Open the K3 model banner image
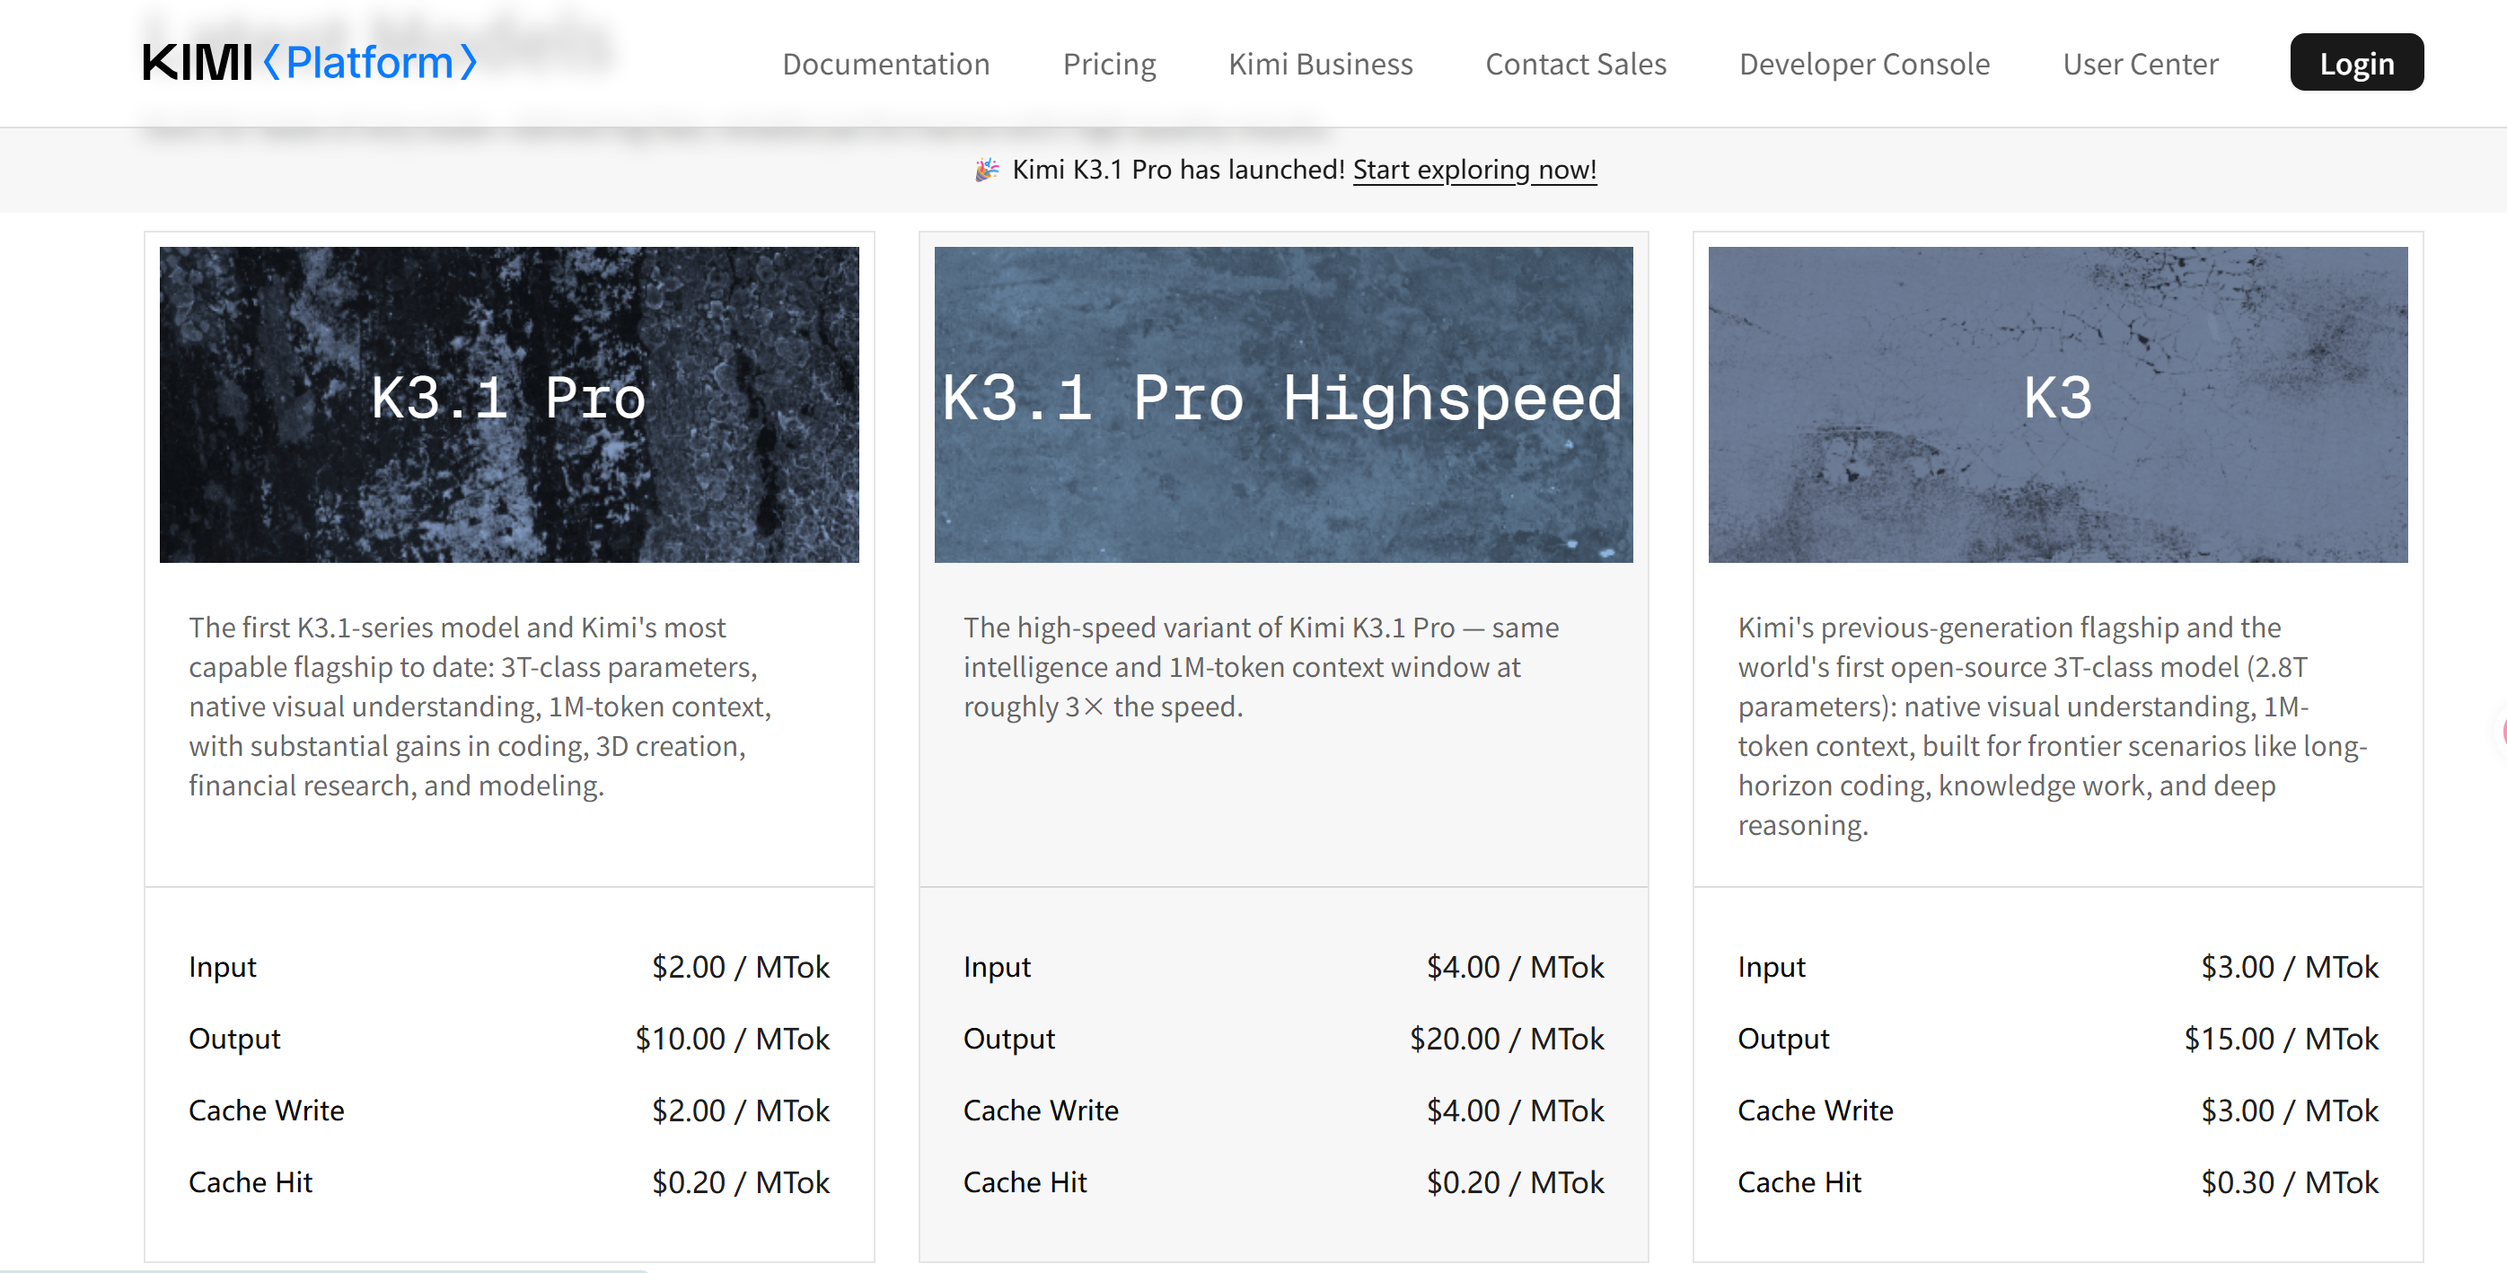The width and height of the screenshot is (2507, 1273). point(2057,404)
